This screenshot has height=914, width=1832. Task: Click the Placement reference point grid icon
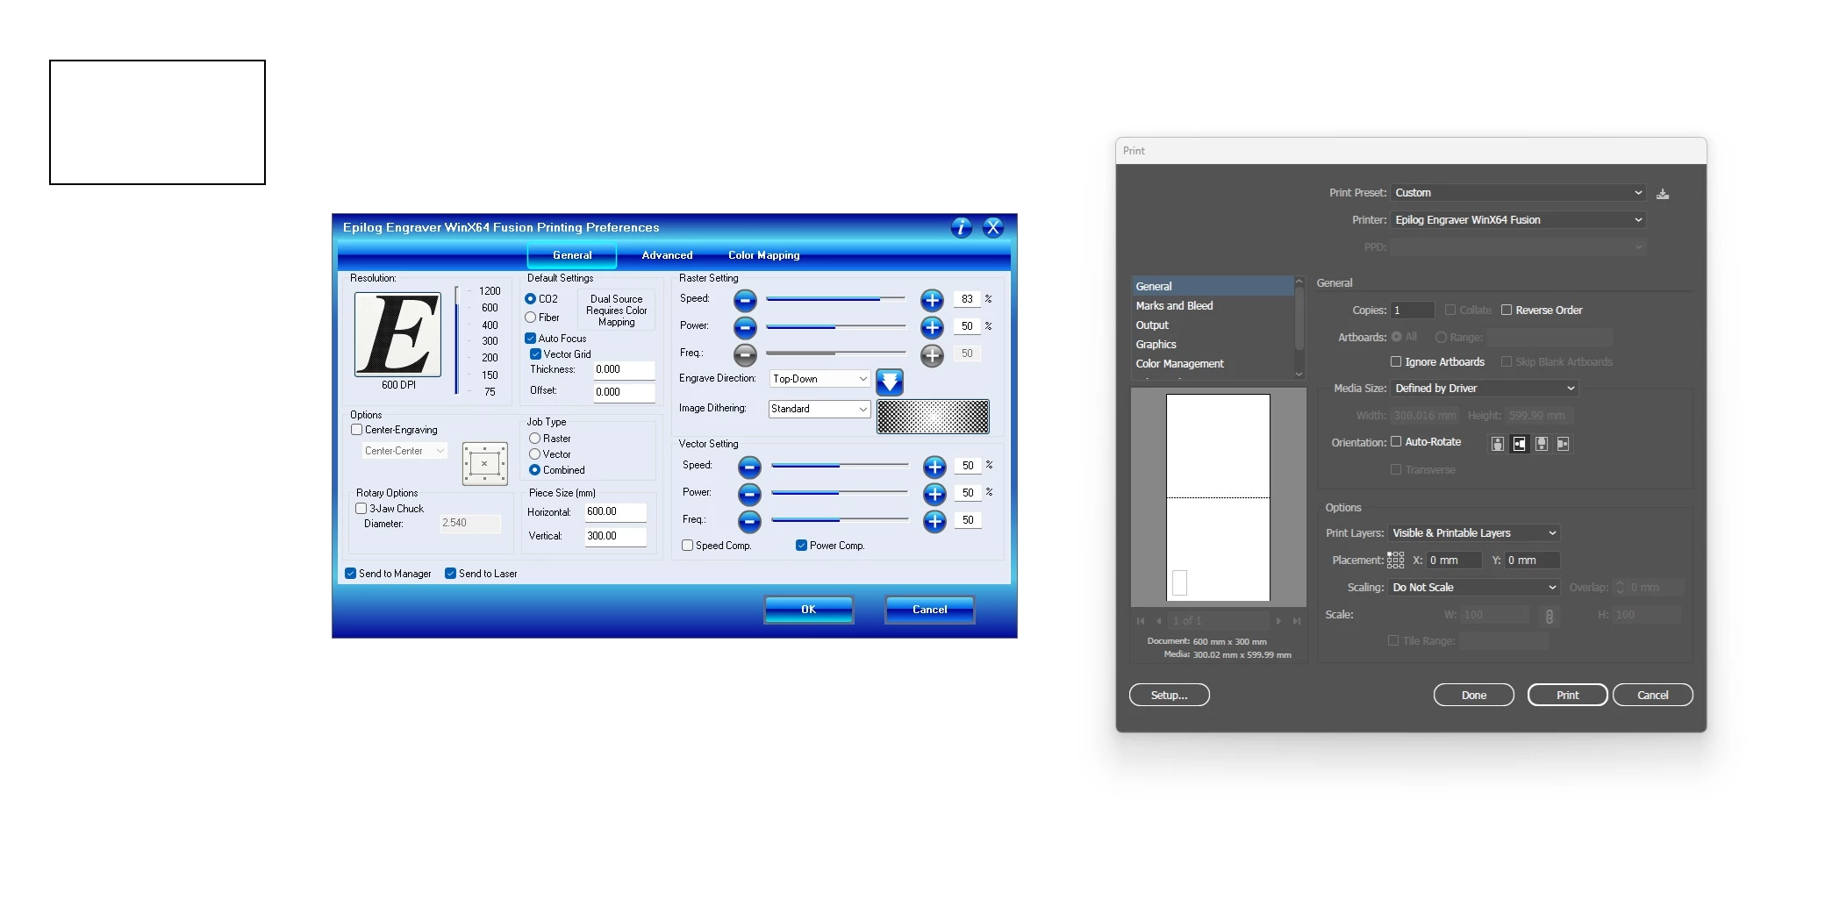coord(1395,561)
